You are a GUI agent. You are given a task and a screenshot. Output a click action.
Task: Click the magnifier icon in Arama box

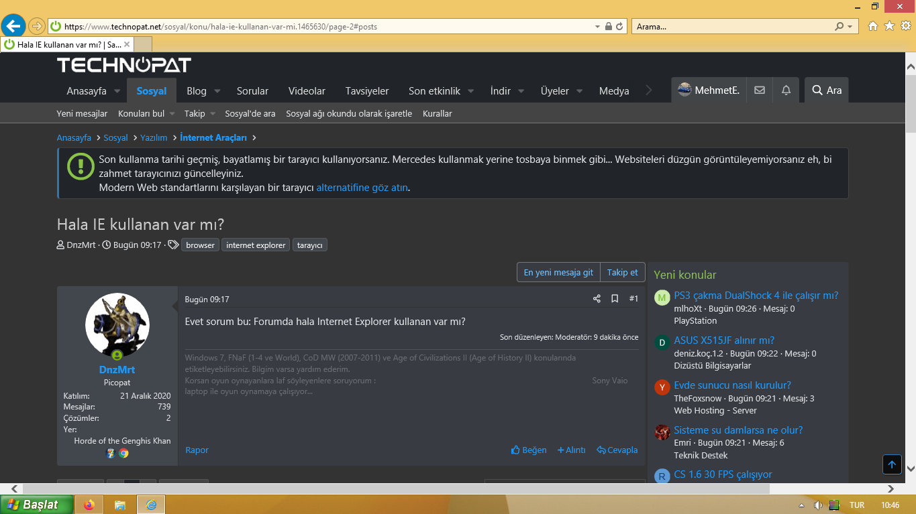[839, 27]
